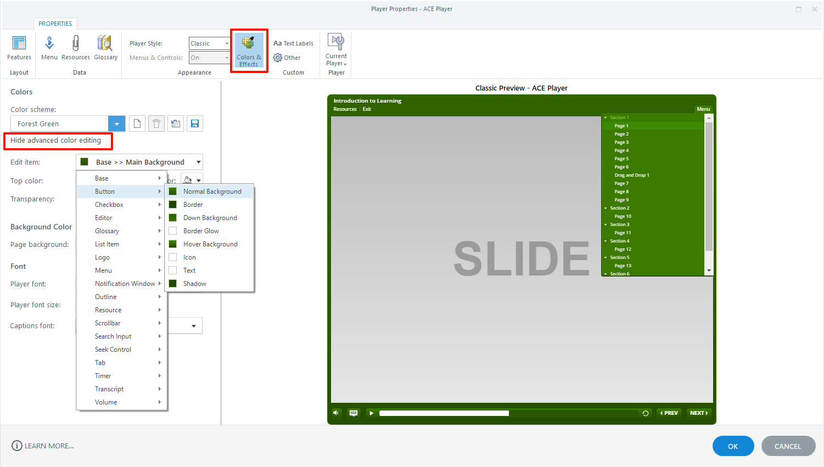
Task: Open the Color scheme dropdown
Action: [117, 123]
